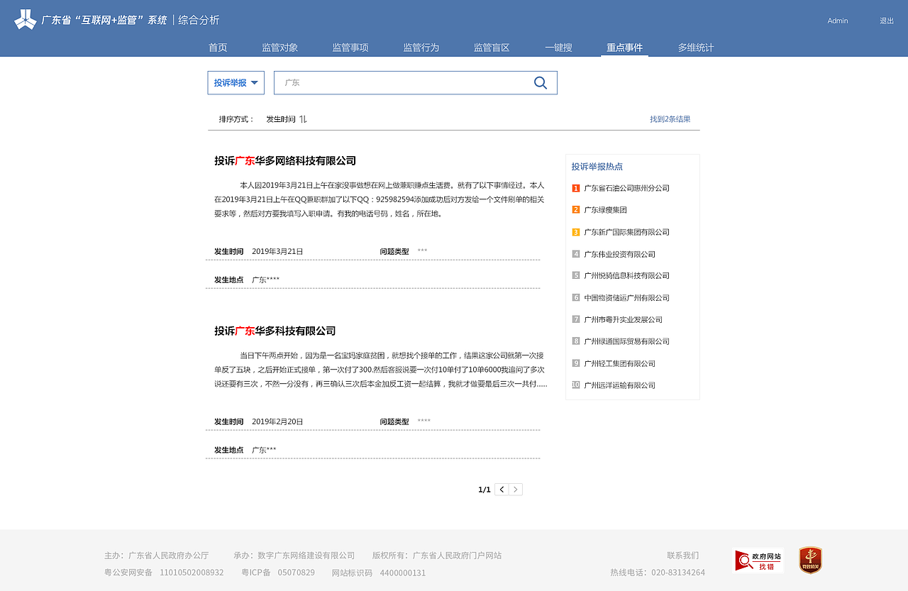Click the search magnifier icon
Screen dimensions: 908x591
click(541, 82)
